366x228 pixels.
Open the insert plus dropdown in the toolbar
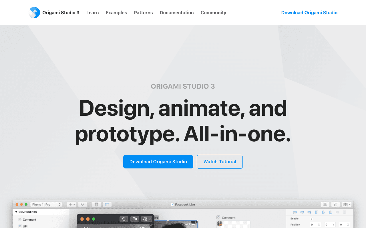(x=71, y=204)
